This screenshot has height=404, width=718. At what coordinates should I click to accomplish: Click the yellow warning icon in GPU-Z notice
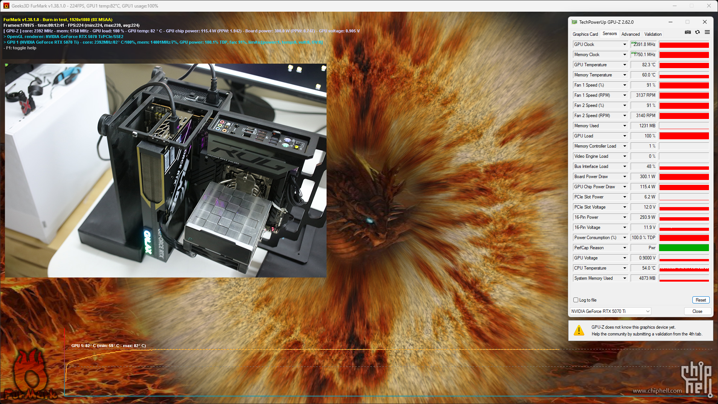click(x=579, y=331)
